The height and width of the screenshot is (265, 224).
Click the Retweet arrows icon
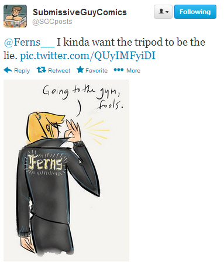coord(41,70)
